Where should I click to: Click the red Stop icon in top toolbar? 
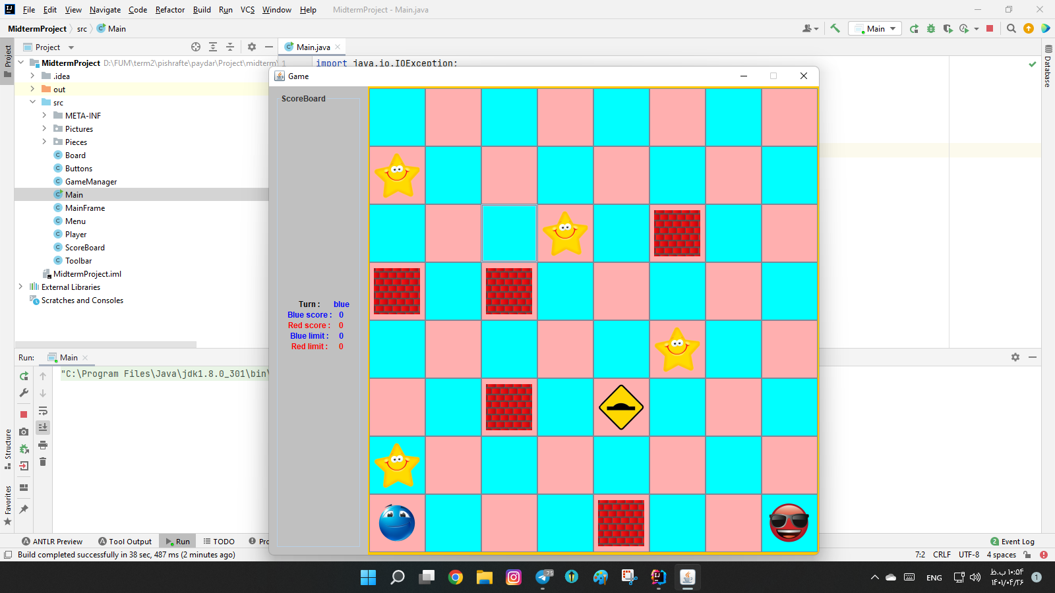pyautogui.click(x=990, y=28)
